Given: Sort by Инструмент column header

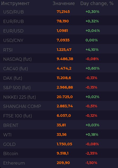Looking at the screenshot, I should (15, 3).
